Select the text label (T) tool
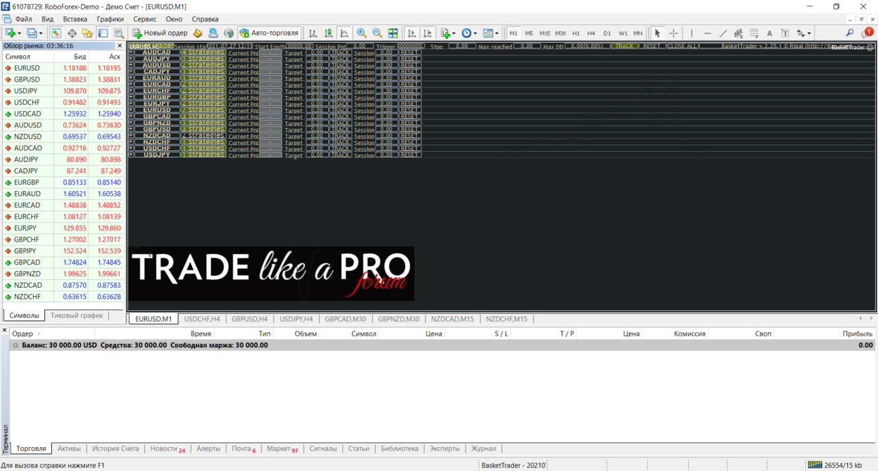 click(x=785, y=33)
